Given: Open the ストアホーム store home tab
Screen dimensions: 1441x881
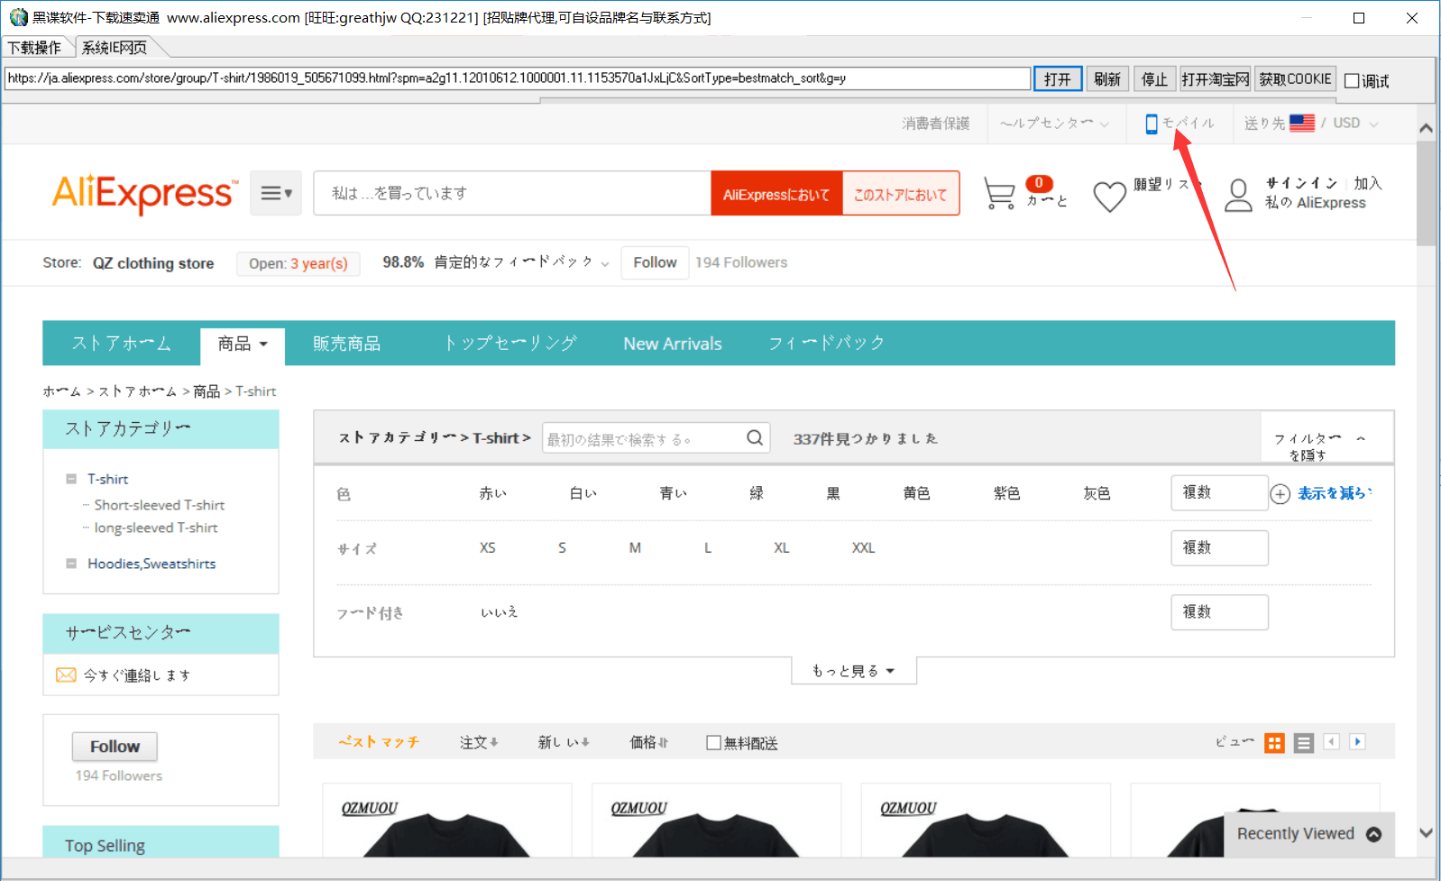Looking at the screenshot, I should point(122,344).
